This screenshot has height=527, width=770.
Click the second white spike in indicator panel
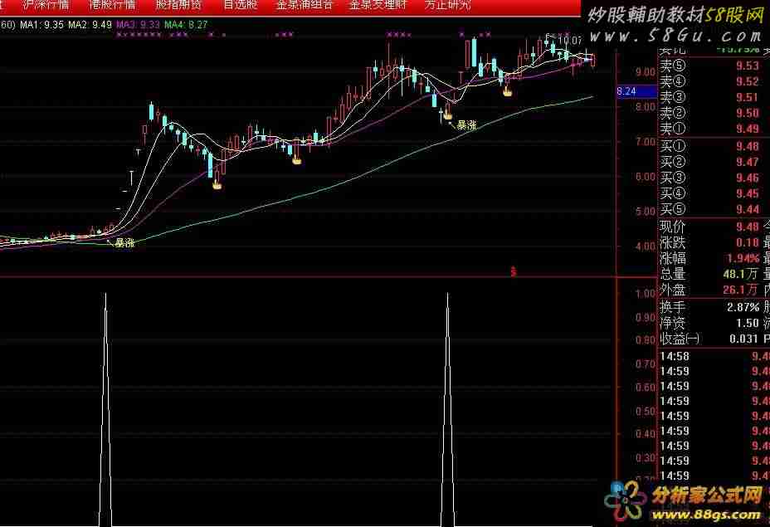point(447,410)
